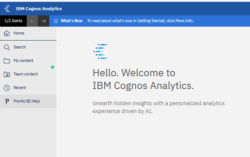Viewport: 250px width, 157px height.
Task: Click the Team content folder icon
Action: 7,74
